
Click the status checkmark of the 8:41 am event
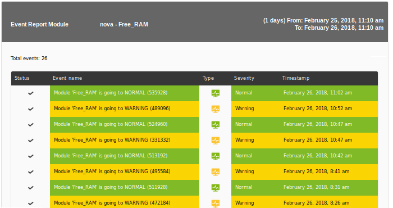tap(30, 172)
